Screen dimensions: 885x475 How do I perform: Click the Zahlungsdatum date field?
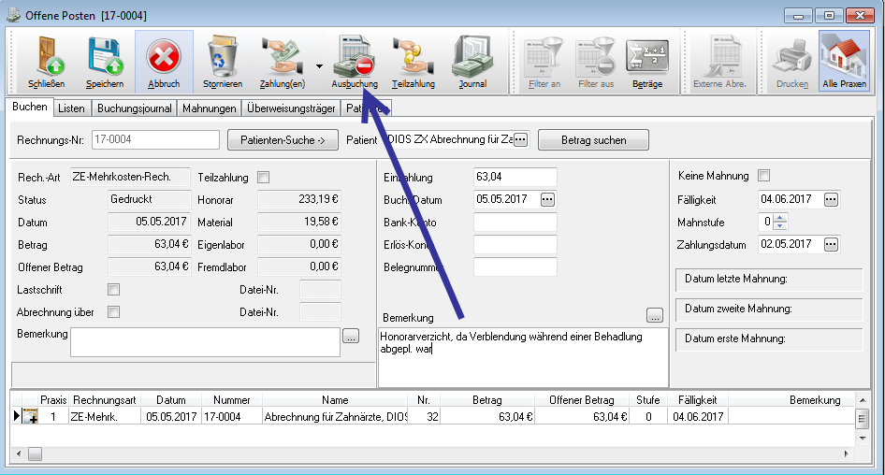pos(791,244)
